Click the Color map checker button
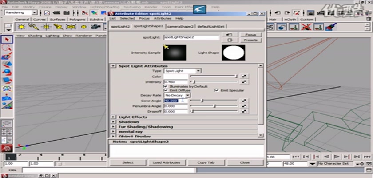This screenshot has height=178, width=373. (244, 76)
